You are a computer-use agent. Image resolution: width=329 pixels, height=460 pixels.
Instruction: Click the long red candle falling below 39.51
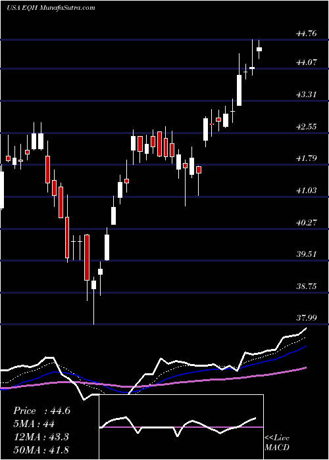click(x=87, y=258)
